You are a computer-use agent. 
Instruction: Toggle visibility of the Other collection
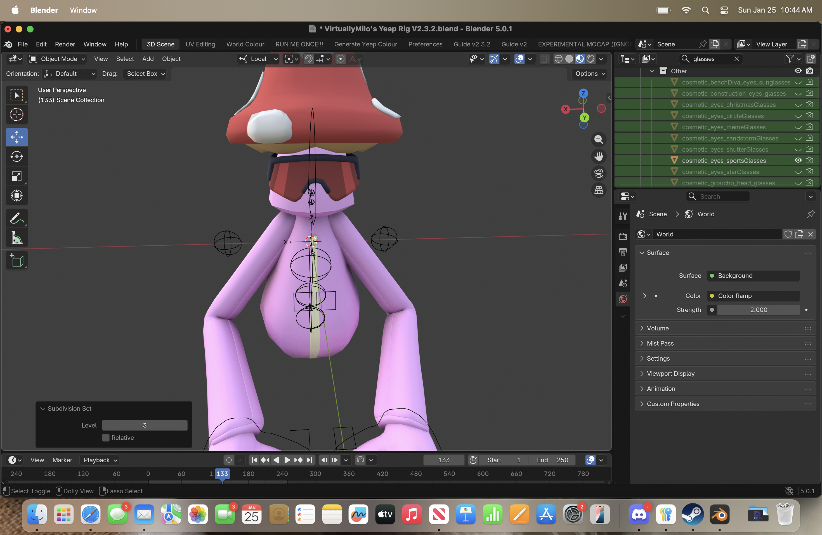click(798, 71)
